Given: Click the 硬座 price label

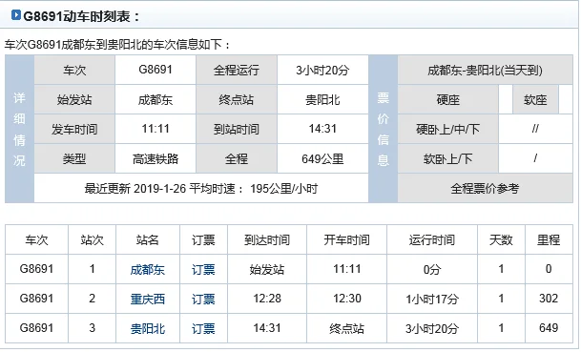Looking at the screenshot, I should pyautogui.click(x=448, y=99).
